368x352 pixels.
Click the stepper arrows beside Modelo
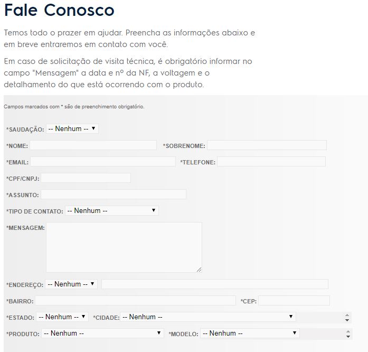(347, 334)
